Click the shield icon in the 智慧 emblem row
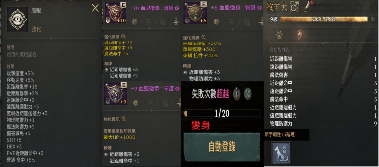 coord(216,22)
